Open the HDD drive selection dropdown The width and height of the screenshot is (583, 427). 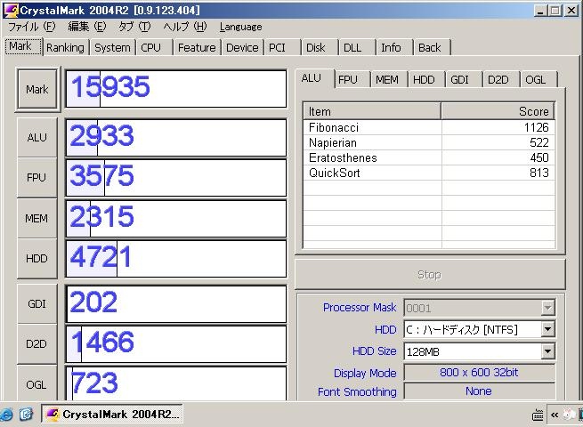pyautogui.click(x=547, y=329)
